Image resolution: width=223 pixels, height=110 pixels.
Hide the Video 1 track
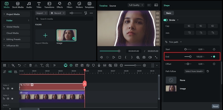coord(12,99)
